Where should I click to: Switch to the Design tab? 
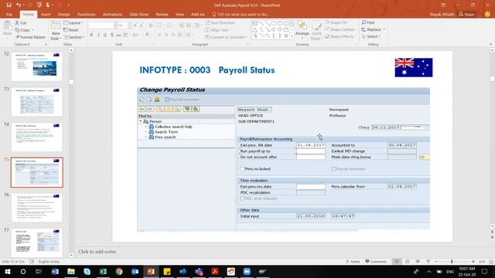point(63,14)
